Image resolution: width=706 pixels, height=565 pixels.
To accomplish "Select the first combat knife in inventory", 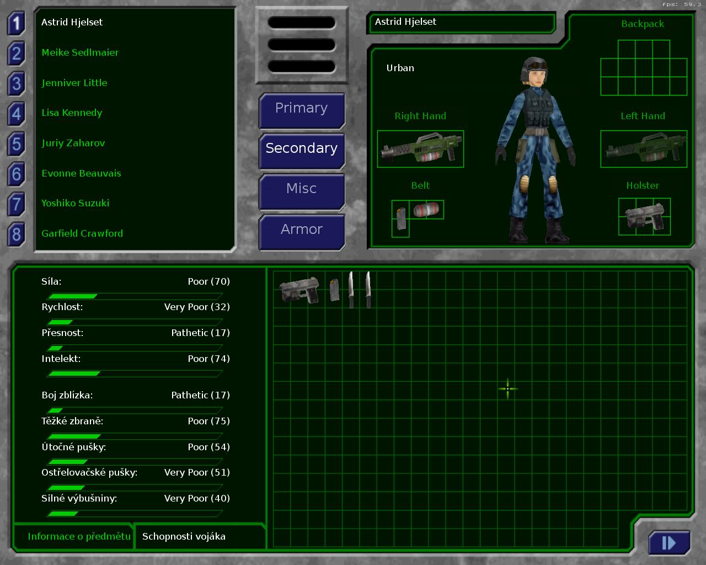I will [x=351, y=289].
